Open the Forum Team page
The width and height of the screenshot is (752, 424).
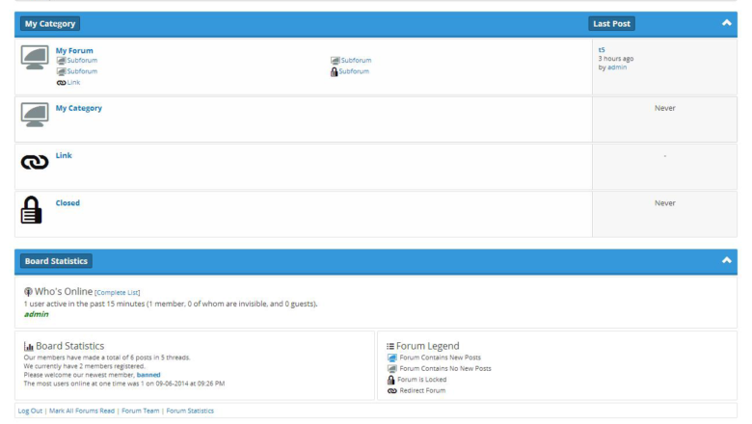(140, 411)
